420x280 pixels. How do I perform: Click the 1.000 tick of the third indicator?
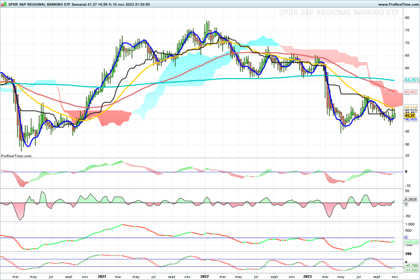410,224
